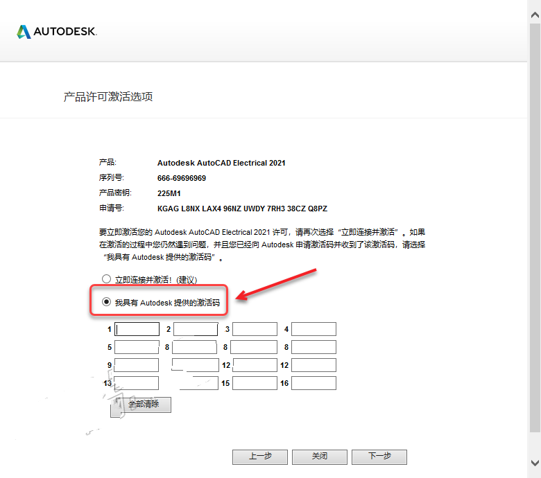Go back with the 上一步 button

(x=260, y=457)
